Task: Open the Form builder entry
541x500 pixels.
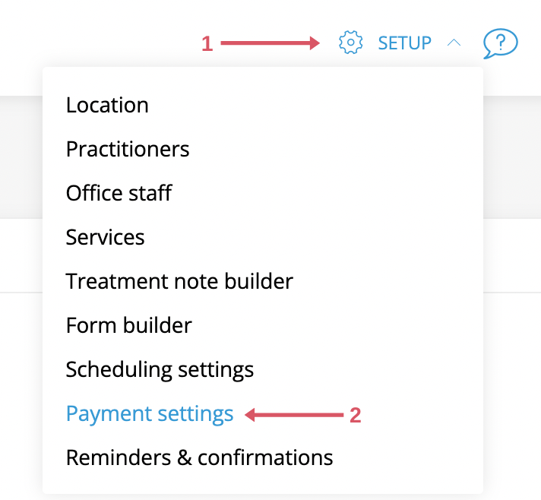Action: tap(128, 325)
